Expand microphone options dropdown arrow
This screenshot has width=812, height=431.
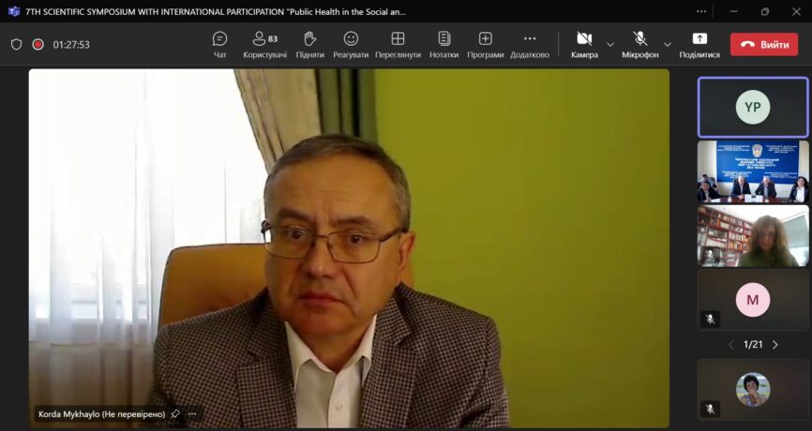click(668, 44)
